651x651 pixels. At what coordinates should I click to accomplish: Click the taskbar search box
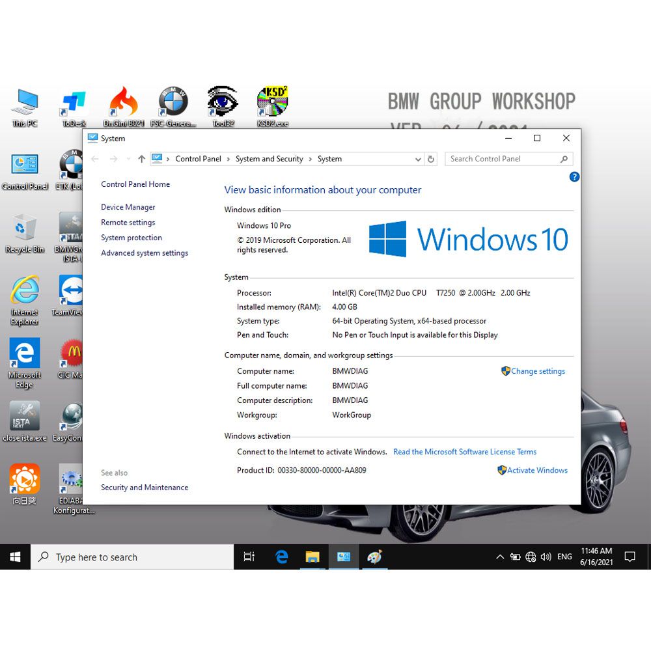(132, 557)
